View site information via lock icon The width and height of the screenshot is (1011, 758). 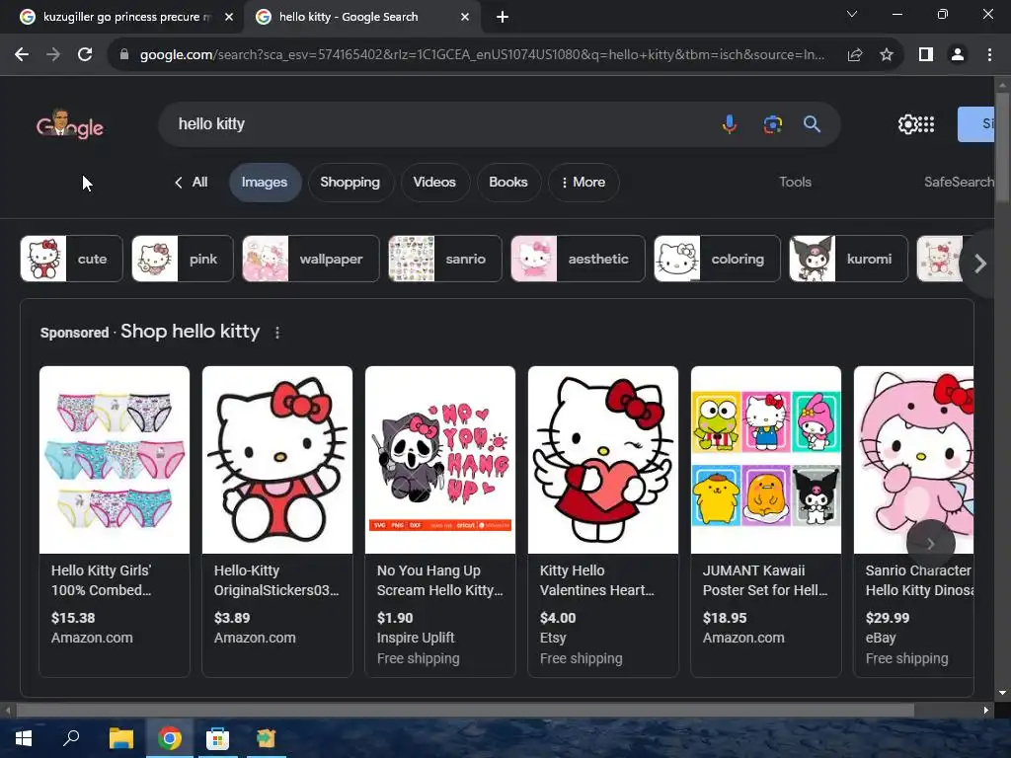[124, 55]
